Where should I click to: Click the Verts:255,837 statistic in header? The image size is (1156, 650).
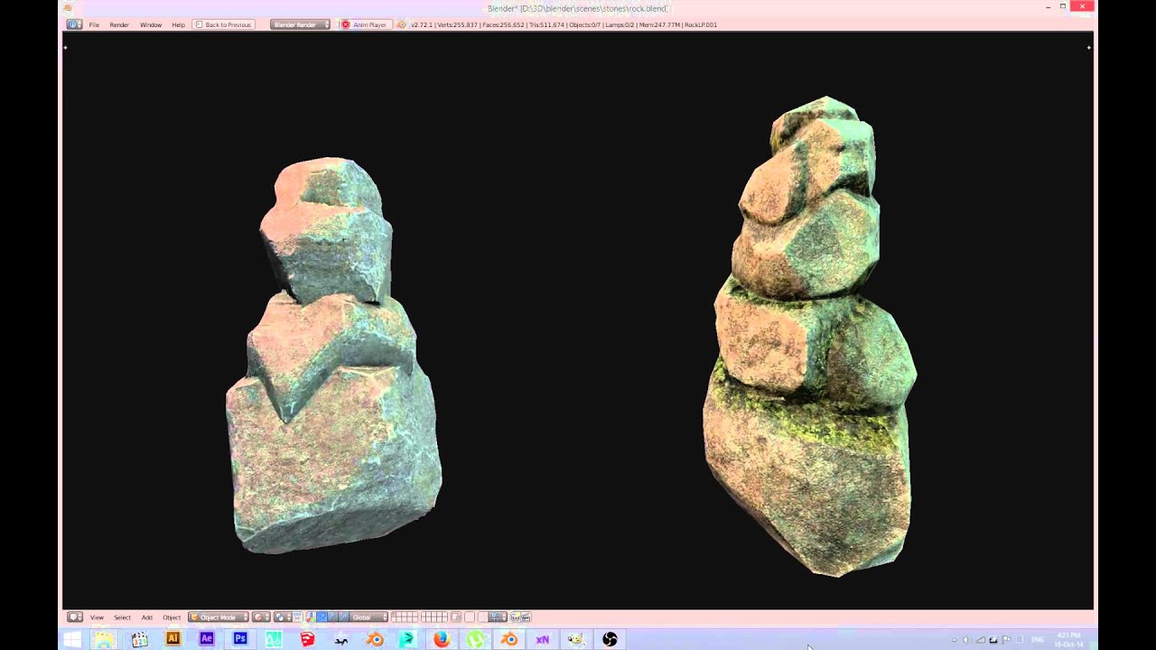457,24
